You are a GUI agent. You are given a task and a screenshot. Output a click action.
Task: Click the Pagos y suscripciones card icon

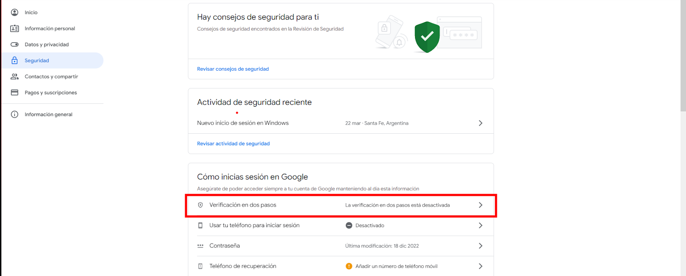pos(15,93)
